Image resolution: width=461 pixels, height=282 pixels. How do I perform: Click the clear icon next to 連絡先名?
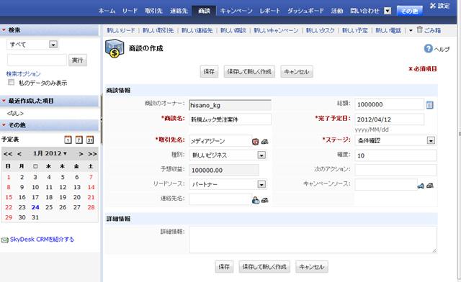[x=264, y=200]
